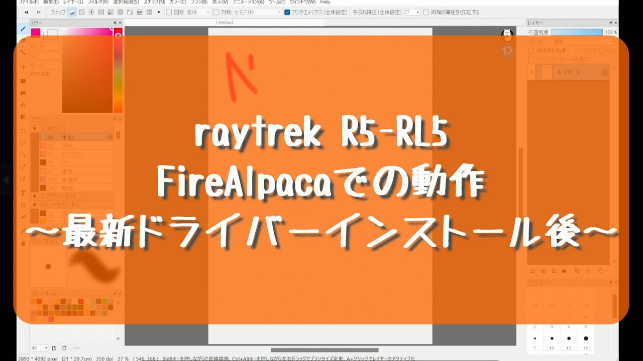Enable the grid snap icon
The height and width of the screenshot is (361, 643).
[x=149, y=12]
